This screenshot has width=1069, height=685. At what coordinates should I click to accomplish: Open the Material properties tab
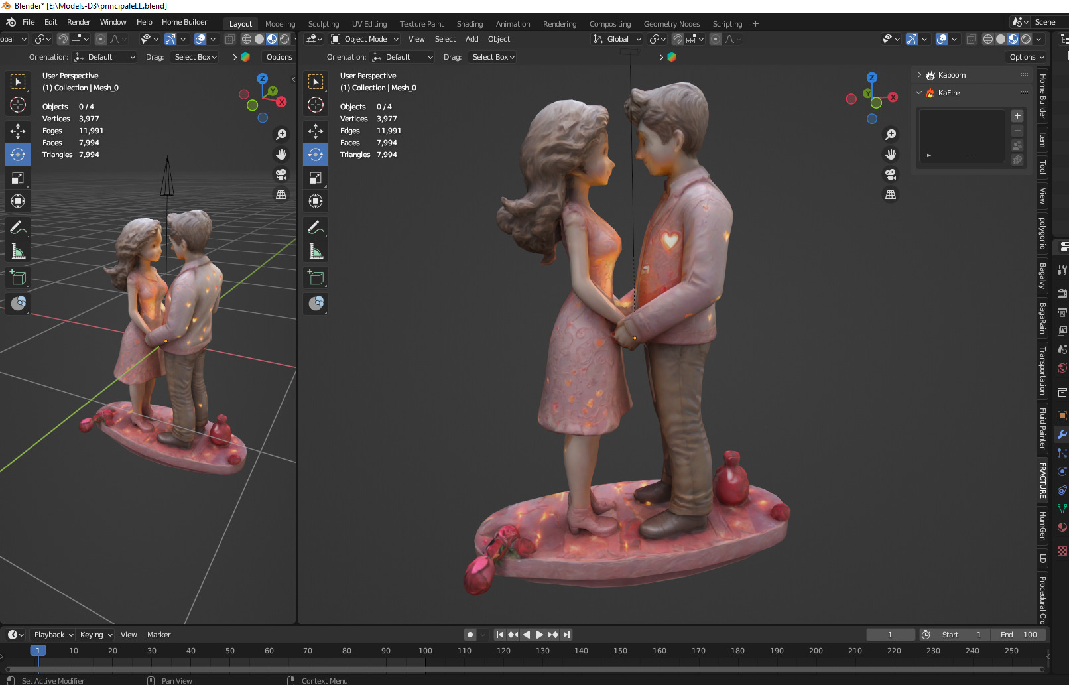coord(1062,527)
